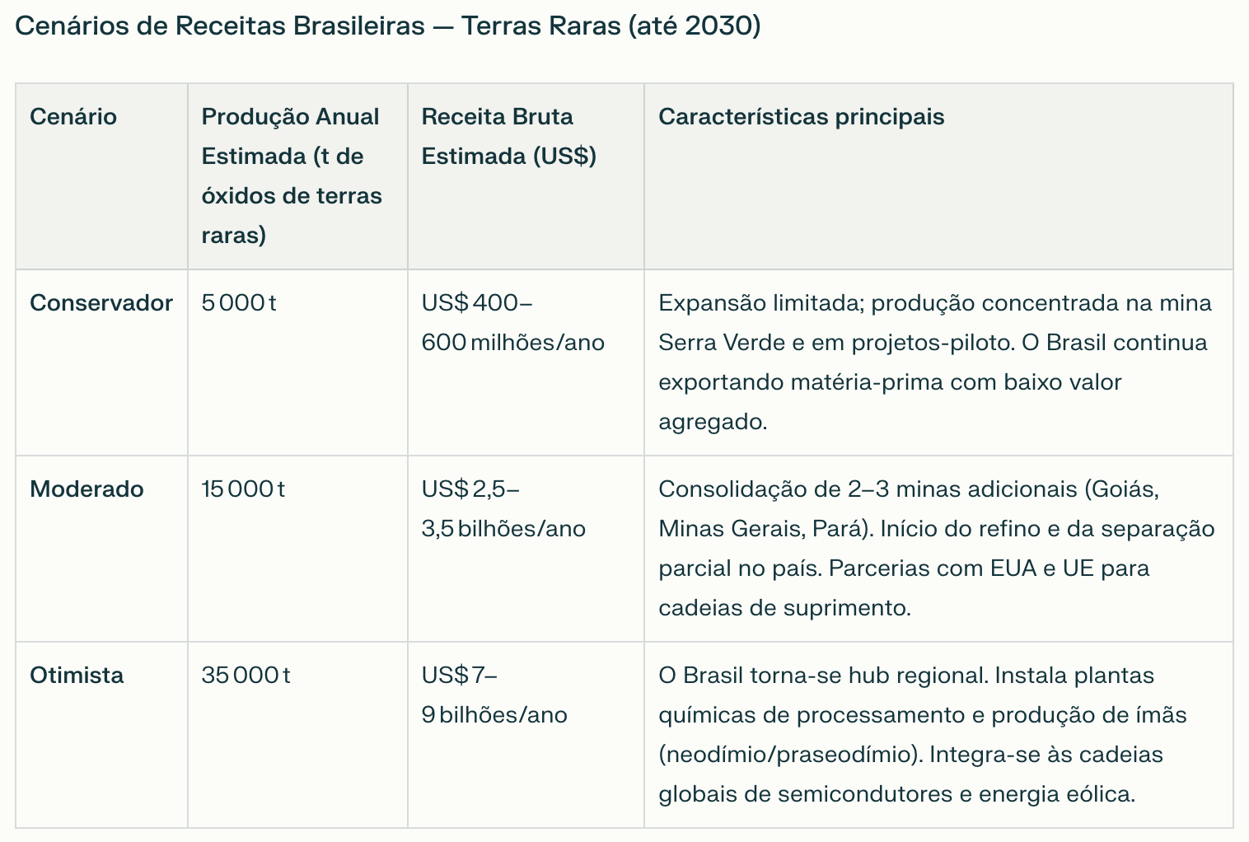Click the neodímio/praseodímio text in parentheses

coord(789,755)
